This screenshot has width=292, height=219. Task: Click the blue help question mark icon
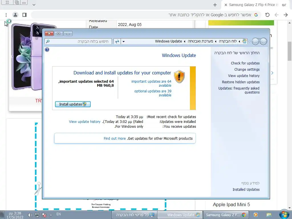(x=47, y=50)
